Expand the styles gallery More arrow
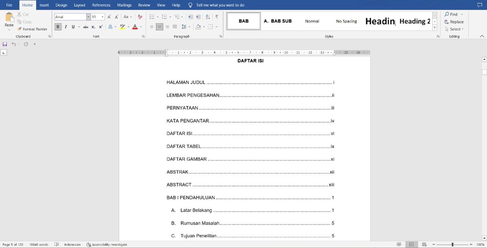 [435, 28]
